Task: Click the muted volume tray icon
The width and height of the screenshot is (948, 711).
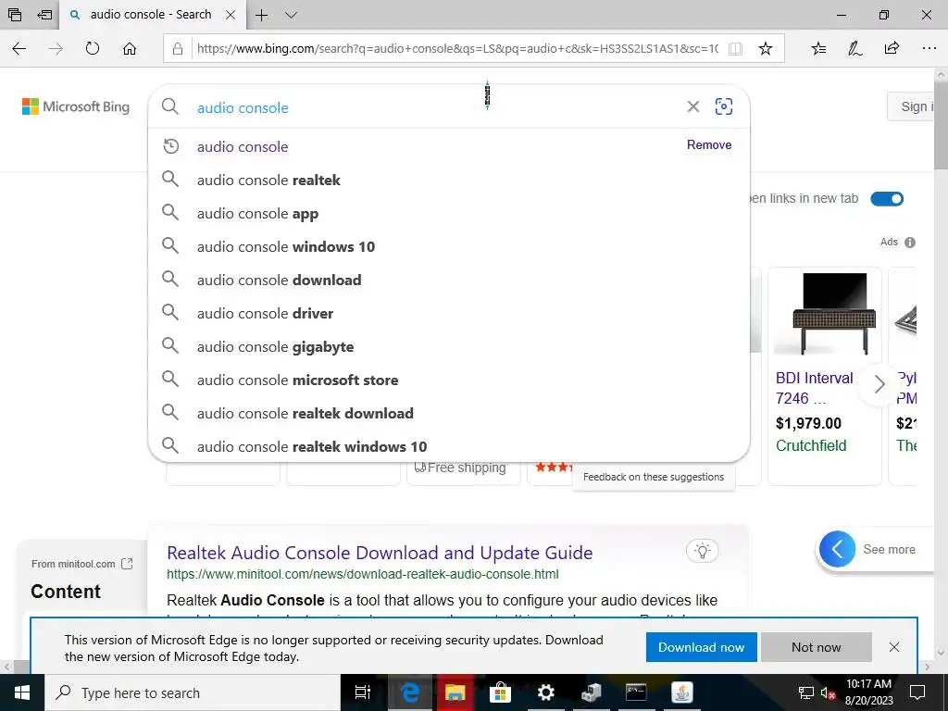Action: pos(828,692)
